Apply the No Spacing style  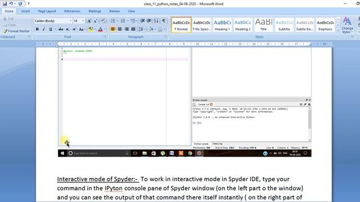coord(201,25)
